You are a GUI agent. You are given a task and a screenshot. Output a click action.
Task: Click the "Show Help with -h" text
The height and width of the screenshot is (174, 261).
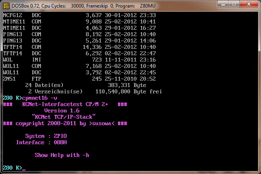click(x=62, y=155)
